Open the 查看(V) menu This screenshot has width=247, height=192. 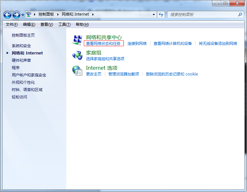point(47,25)
